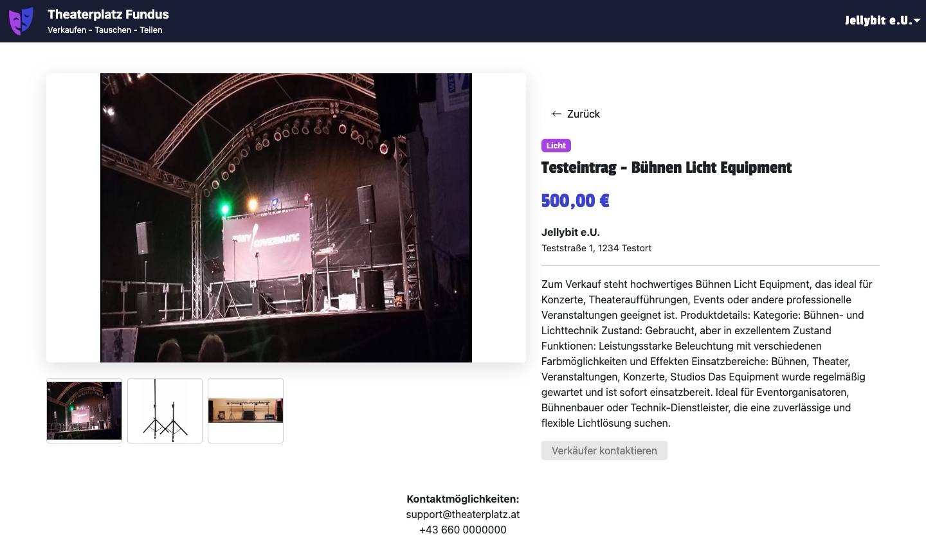Click the +43 660 0000000 phone number

click(x=462, y=530)
